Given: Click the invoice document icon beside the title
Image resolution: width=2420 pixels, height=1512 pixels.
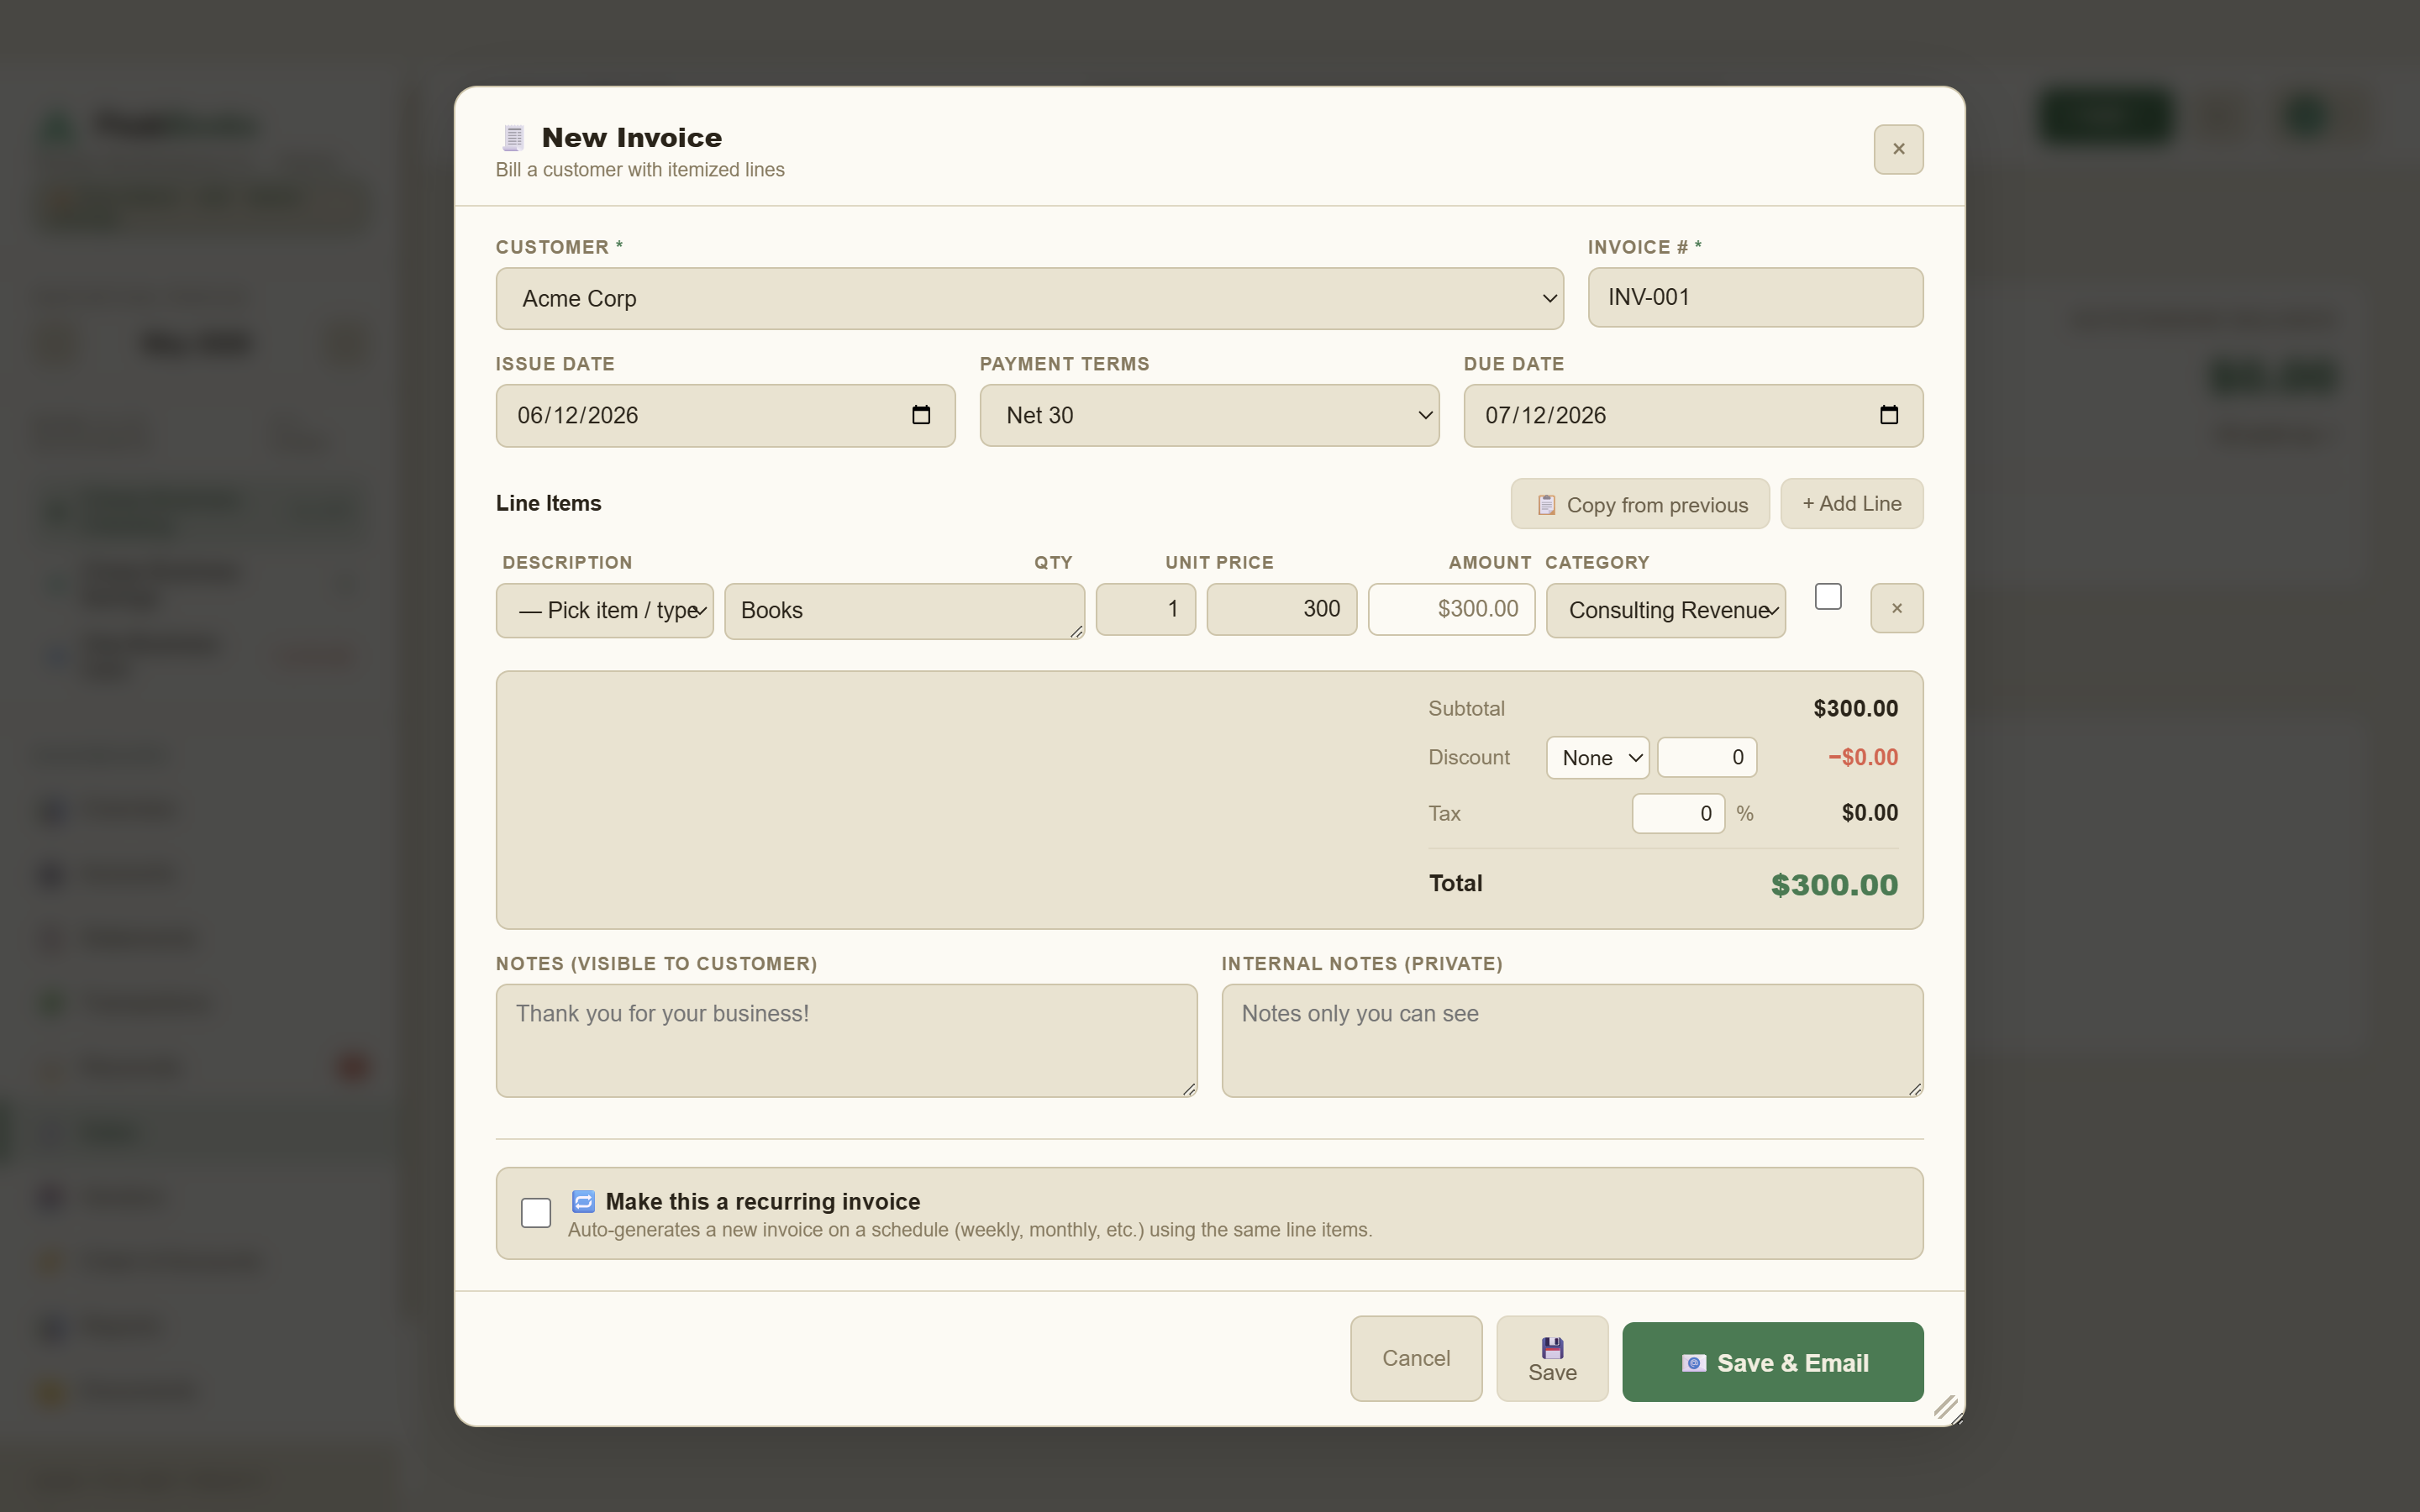Looking at the screenshot, I should pyautogui.click(x=514, y=137).
